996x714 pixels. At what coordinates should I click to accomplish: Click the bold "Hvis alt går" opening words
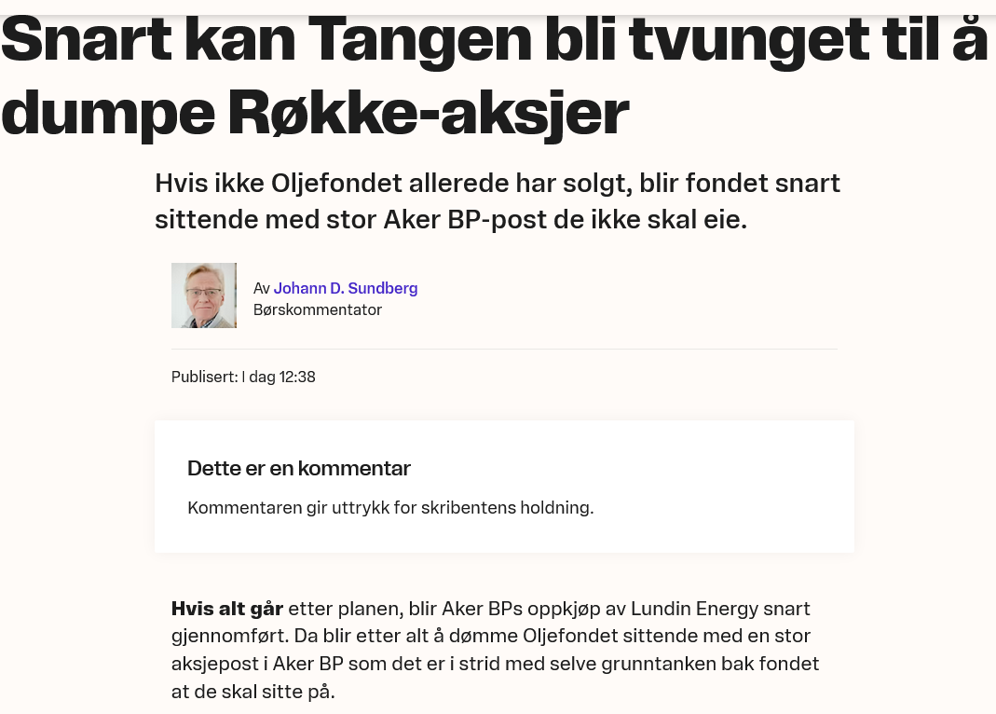coord(227,609)
